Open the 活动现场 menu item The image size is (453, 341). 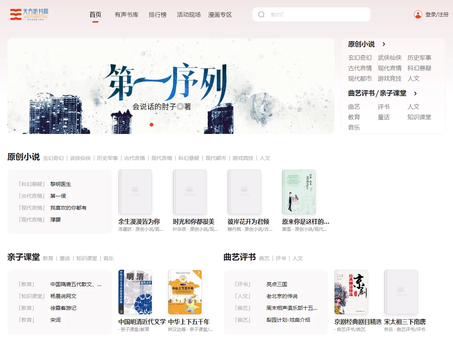[188, 14]
